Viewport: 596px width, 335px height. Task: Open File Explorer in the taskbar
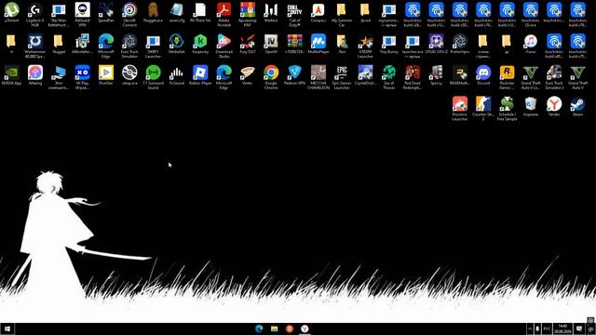pos(274,328)
